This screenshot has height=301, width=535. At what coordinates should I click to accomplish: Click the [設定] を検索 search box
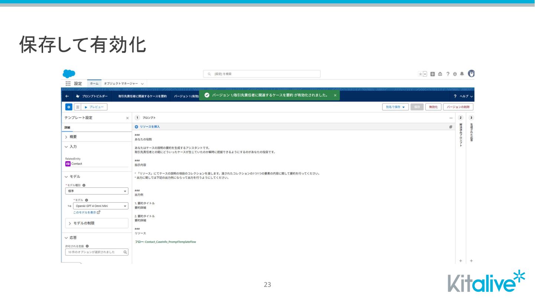(x=262, y=74)
